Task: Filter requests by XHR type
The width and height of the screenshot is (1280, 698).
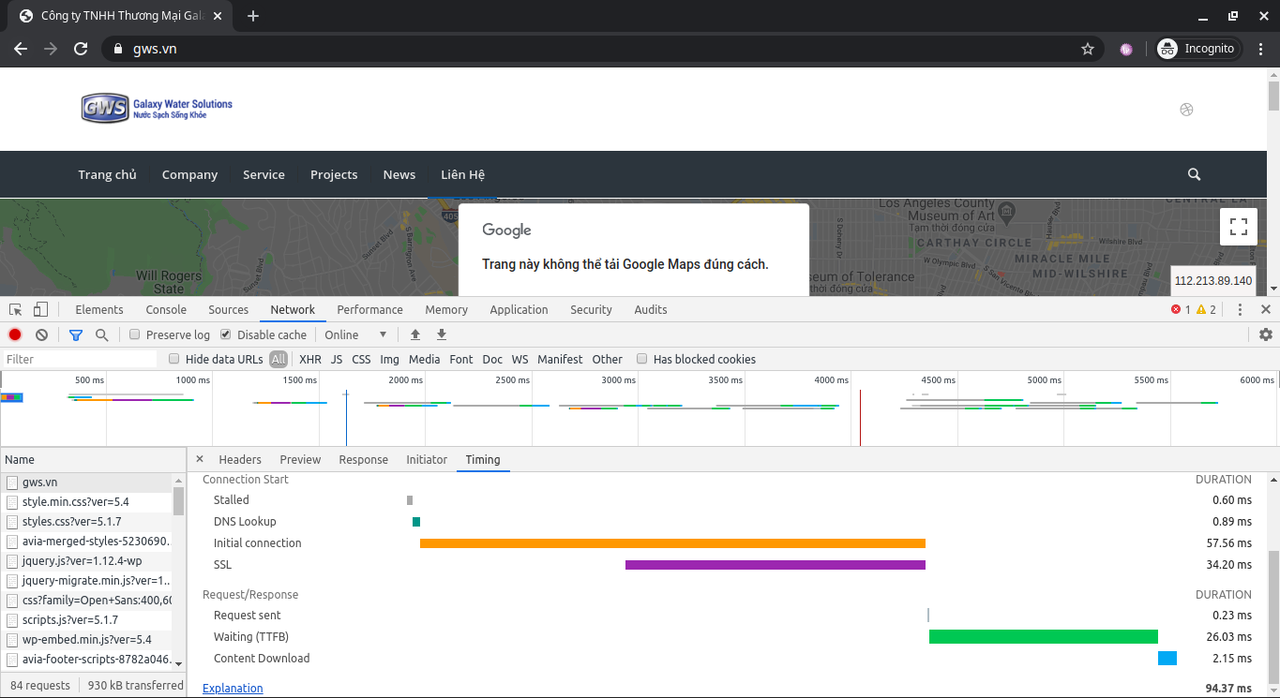Action: point(310,359)
